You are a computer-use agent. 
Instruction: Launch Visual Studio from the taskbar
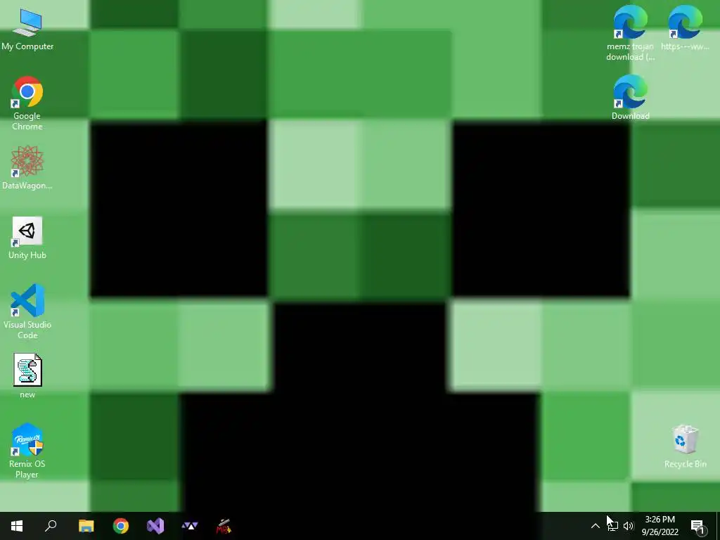(x=155, y=526)
